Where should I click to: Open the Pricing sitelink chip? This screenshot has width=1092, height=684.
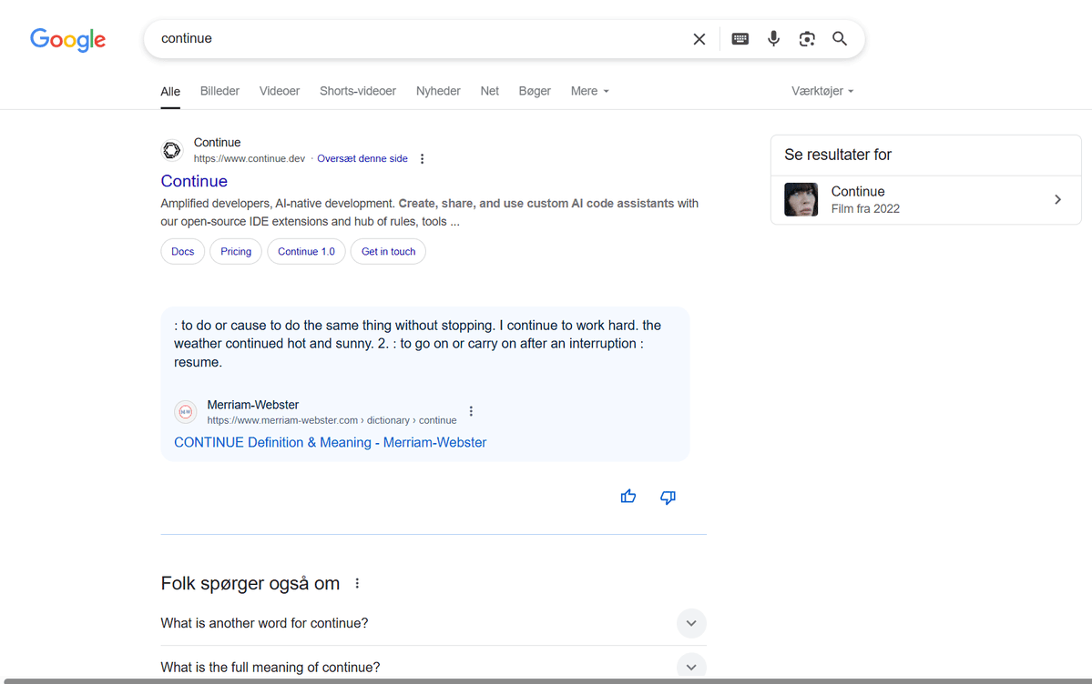click(236, 251)
